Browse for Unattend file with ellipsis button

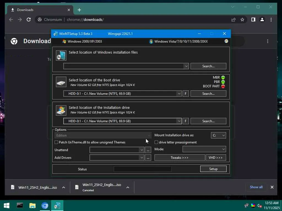click(148, 150)
